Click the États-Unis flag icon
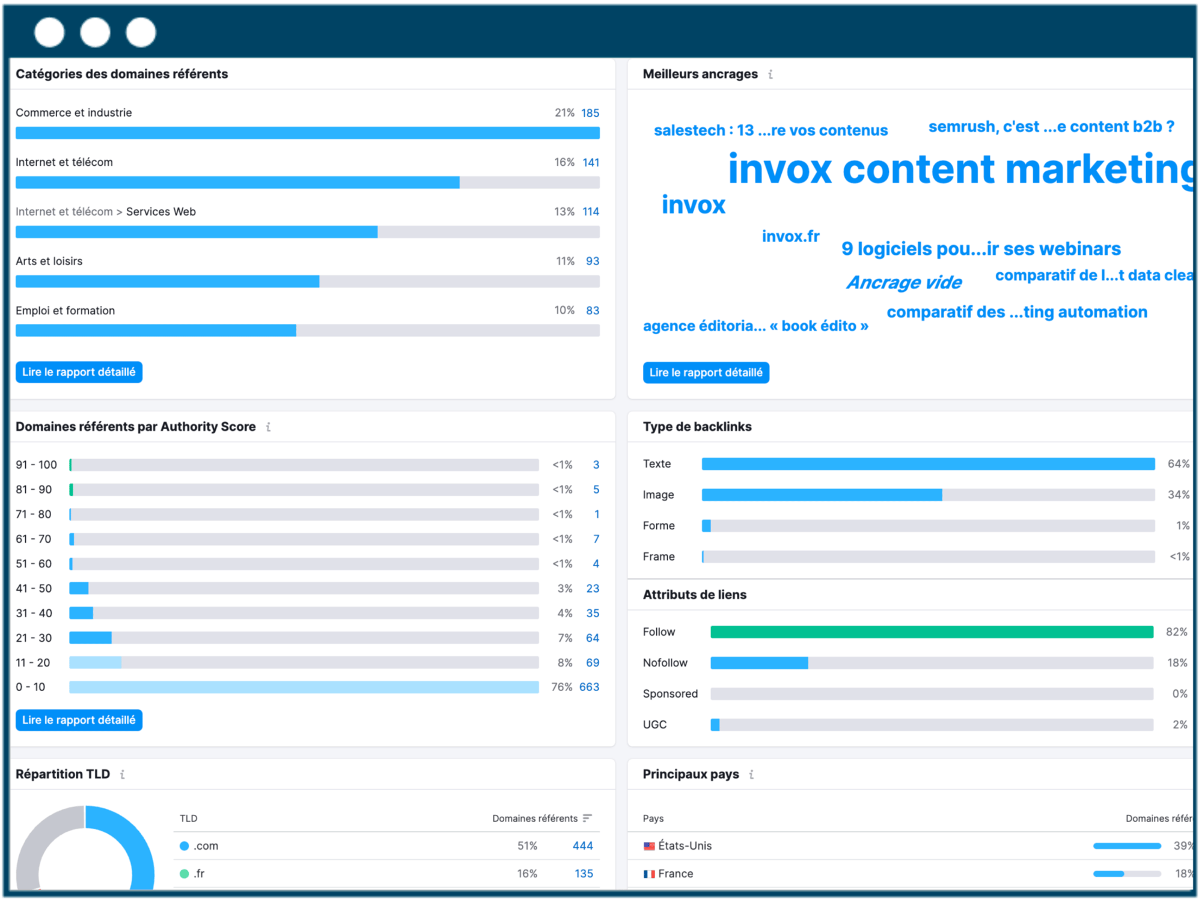1202x902 pixels. pos(649,846)
